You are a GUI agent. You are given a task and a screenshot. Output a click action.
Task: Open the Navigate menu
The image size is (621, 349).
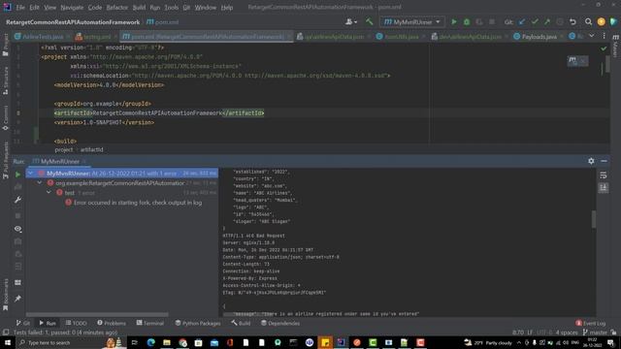72,8
